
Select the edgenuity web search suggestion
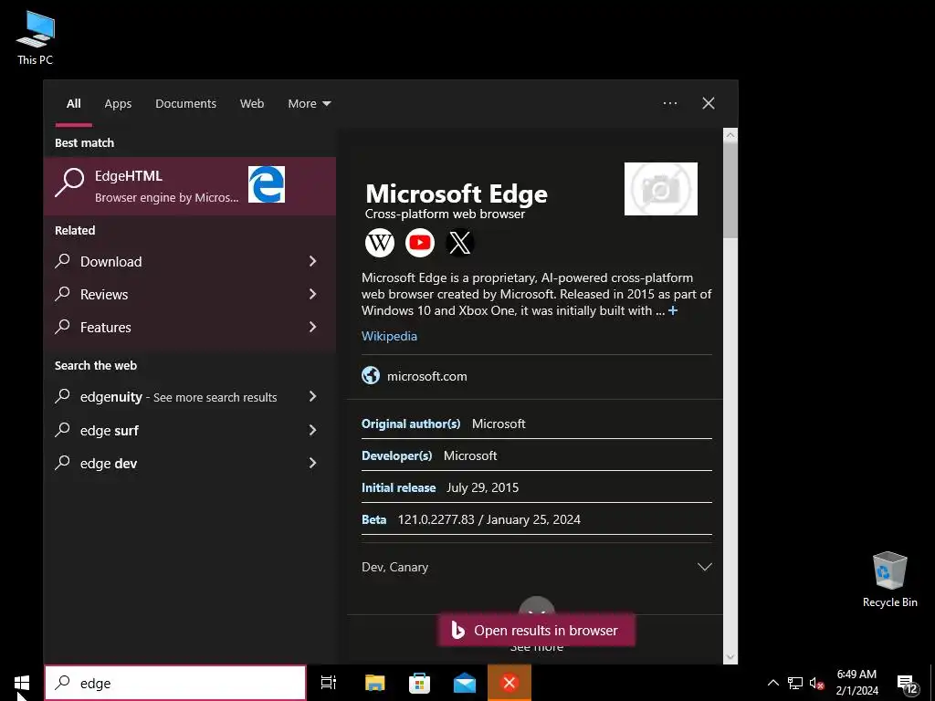point(190,396)
